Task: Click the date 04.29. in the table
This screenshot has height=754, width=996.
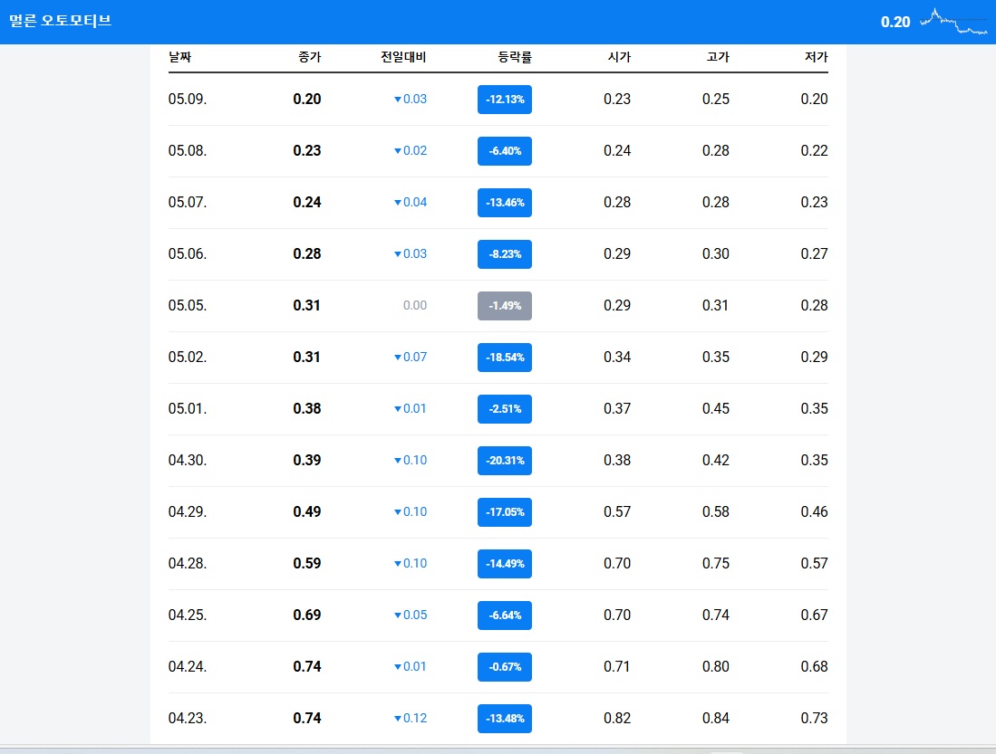Action: (188, 511)
